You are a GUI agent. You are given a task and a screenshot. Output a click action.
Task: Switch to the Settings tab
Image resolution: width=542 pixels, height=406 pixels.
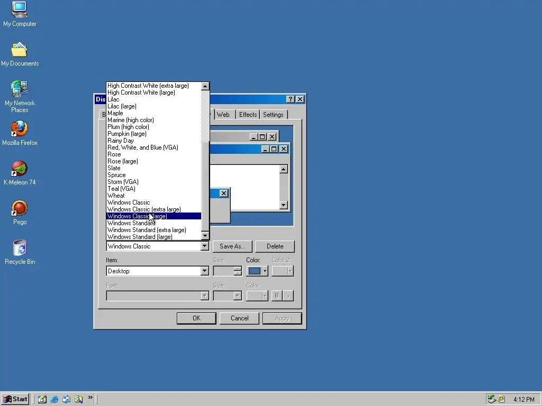coord(273,115)
